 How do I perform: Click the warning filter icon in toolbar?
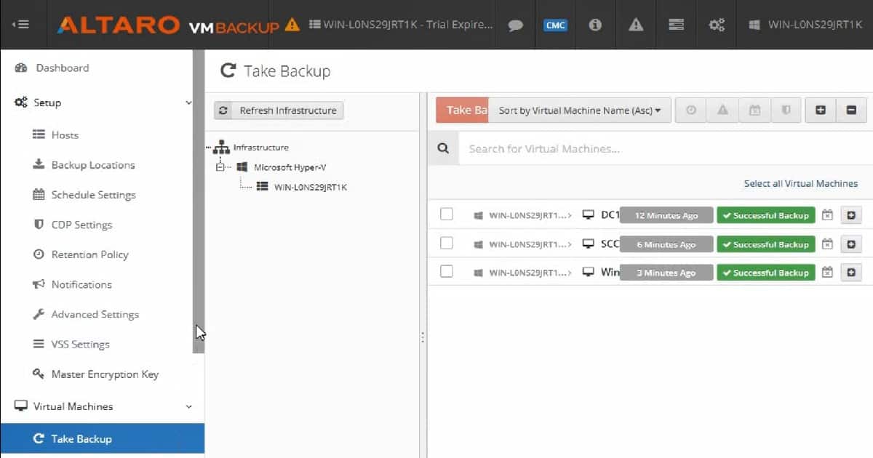pyautogui.click(x=722, y=111)
